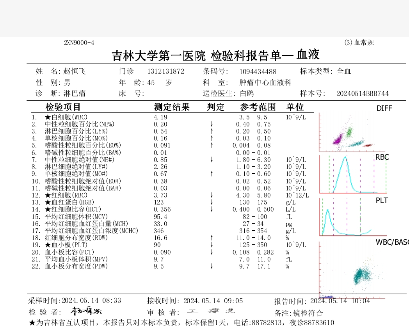Select the department 肿瘤中心血液科
409x331 pixels.
(x=265, y=82)
